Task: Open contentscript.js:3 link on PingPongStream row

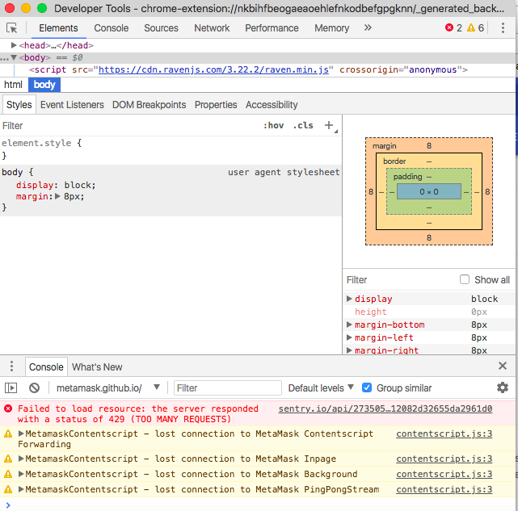Action: [444, 489]
